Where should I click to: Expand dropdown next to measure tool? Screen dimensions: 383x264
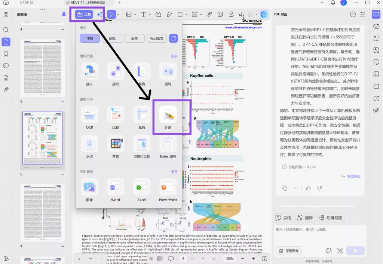tap(201, 15)
